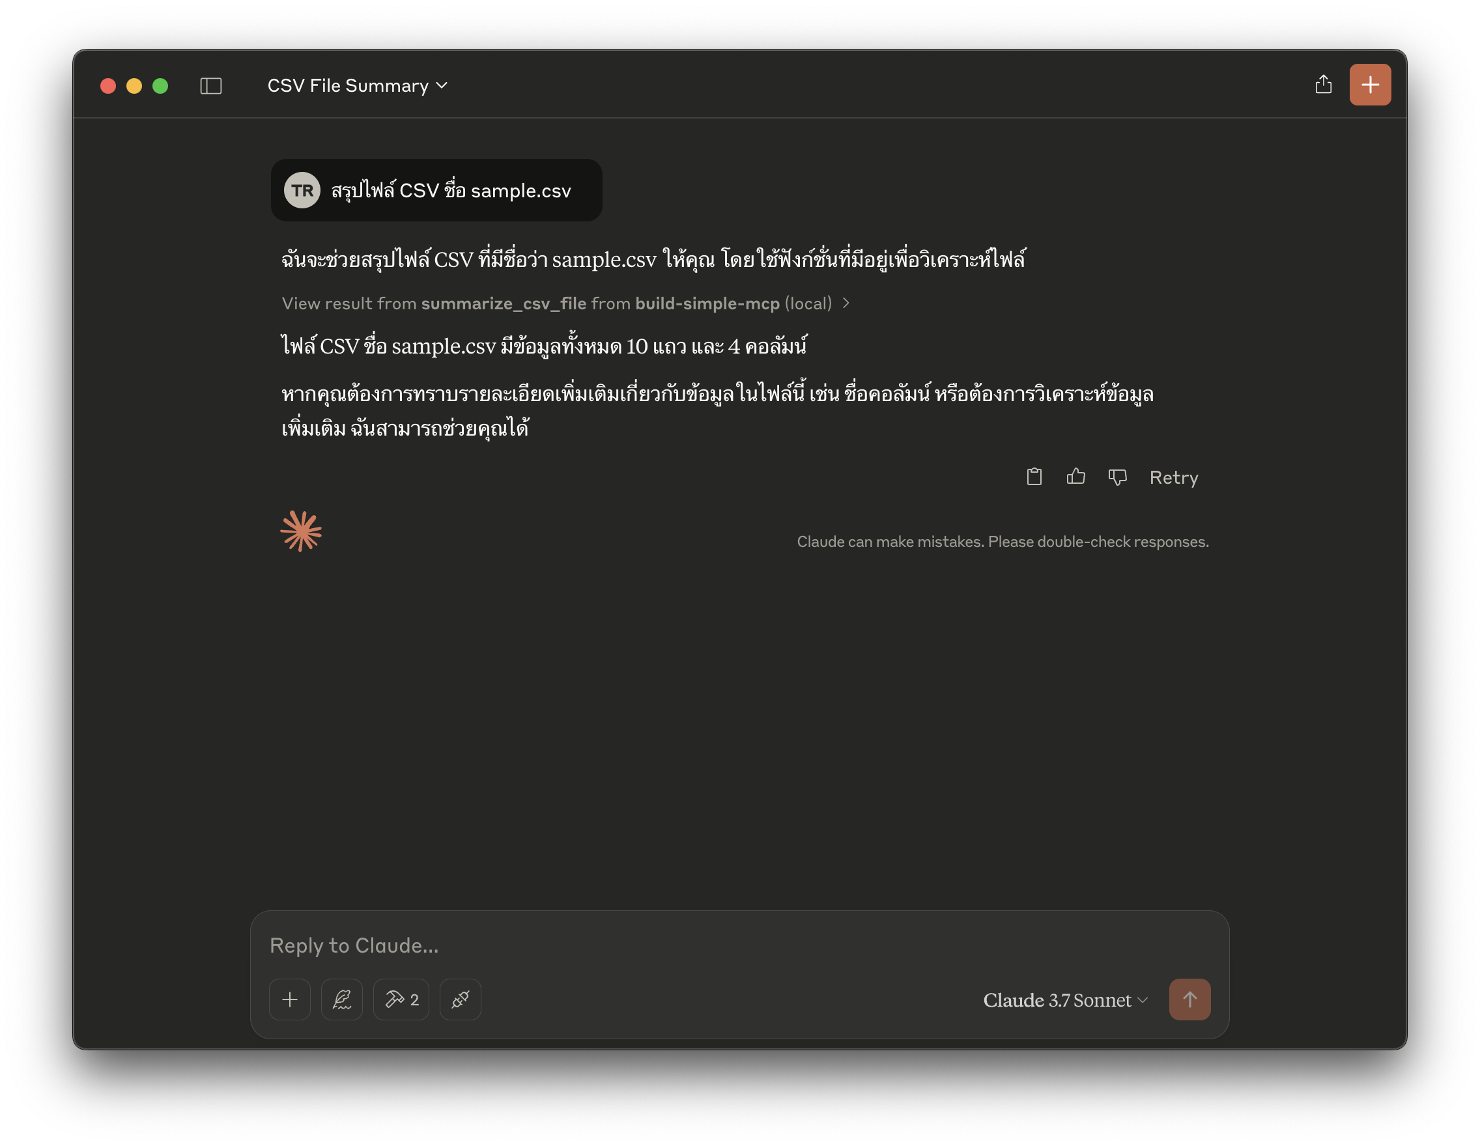1480x1146 pixels.
Task: Open the attachment plus menu in the composer
Action: pyautogui.click(x=290, y=999)
